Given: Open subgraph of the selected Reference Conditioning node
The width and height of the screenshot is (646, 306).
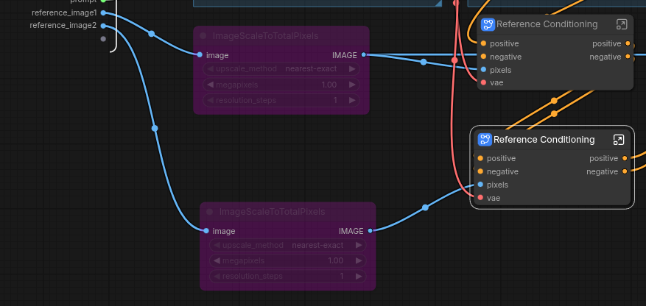Looking at the screenshot, I should pos(619,140).
